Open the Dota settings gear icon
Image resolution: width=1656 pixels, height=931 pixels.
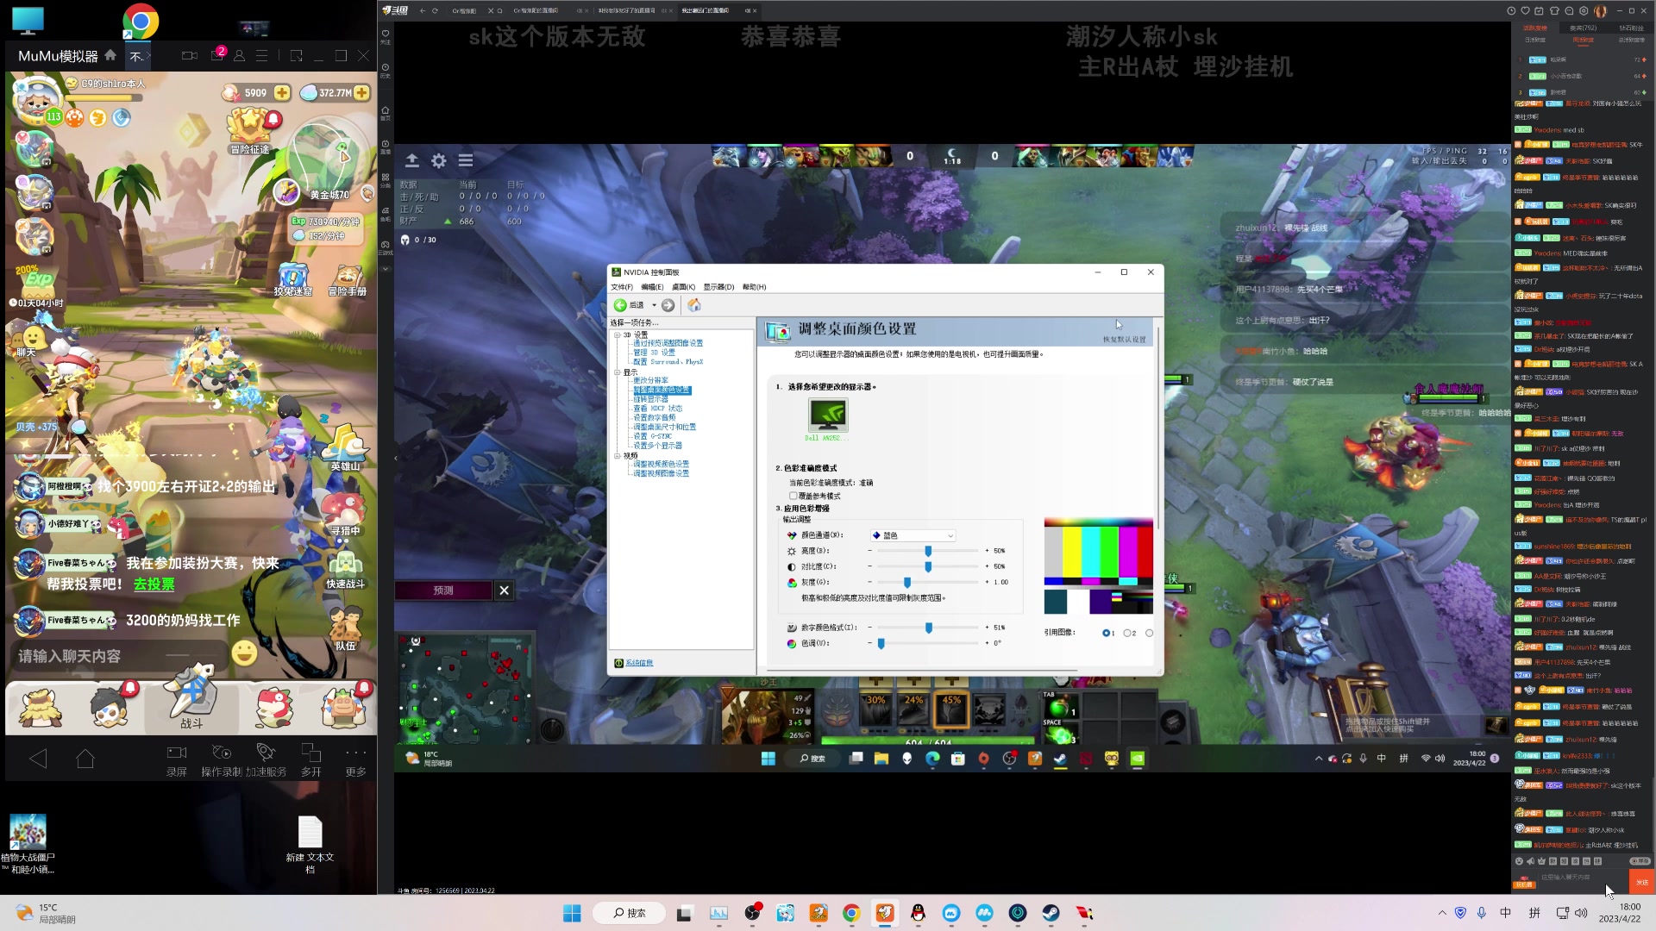point(439,160)
